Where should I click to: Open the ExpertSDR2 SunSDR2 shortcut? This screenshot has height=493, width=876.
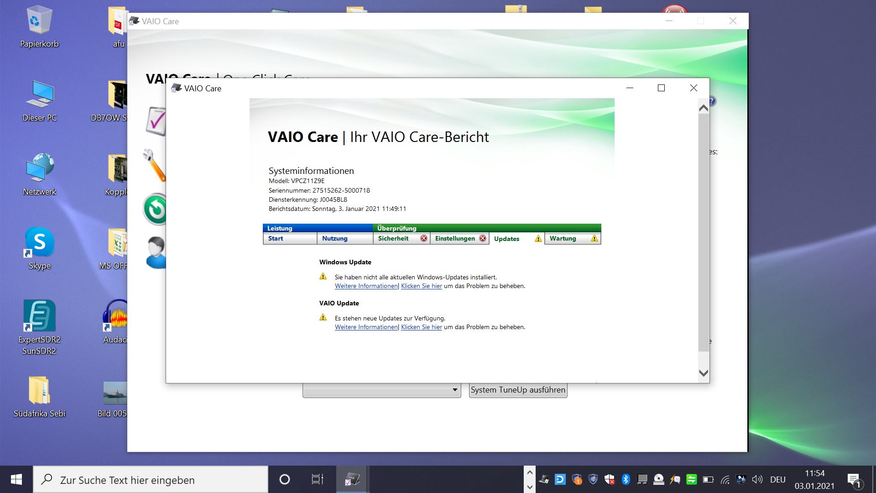pos(39,316)
